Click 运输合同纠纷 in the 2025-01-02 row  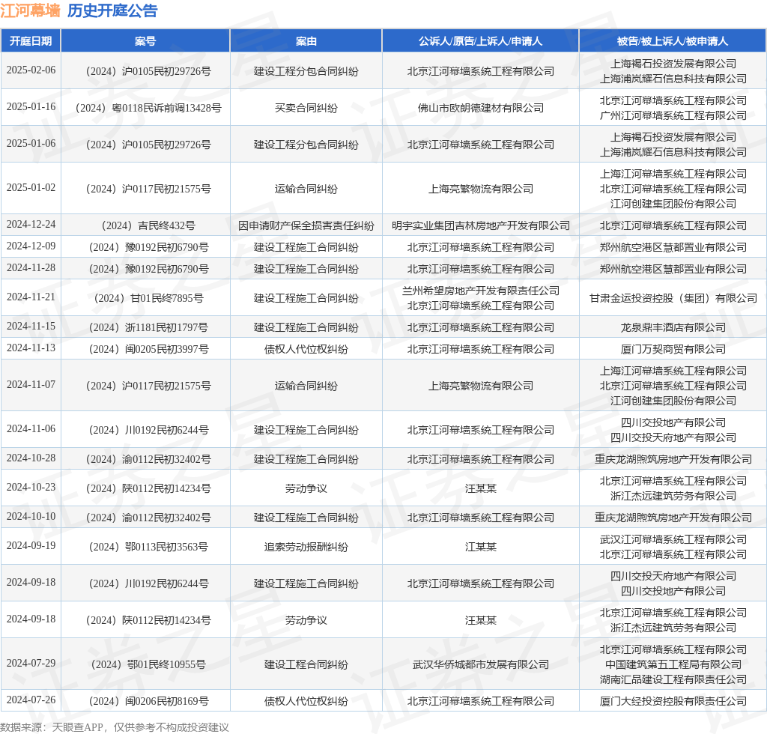pos(306,189)
